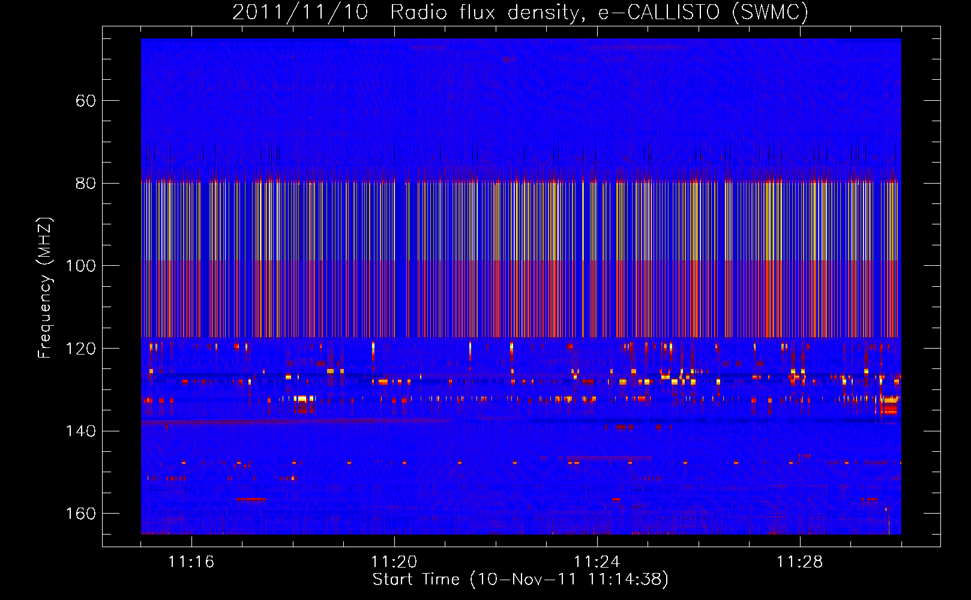Screen dimensions: 971x600
Task: Click the 'Start Time (10-Nov-11 11:14:38)' x-axis label
Action: [x=520, y=579]
